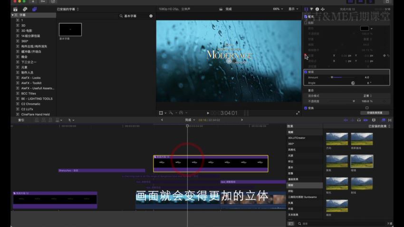Image resolution: width=404 pixels, height=227 pixels.
Task: Open the video inspector icon
Action: [306, 9]
